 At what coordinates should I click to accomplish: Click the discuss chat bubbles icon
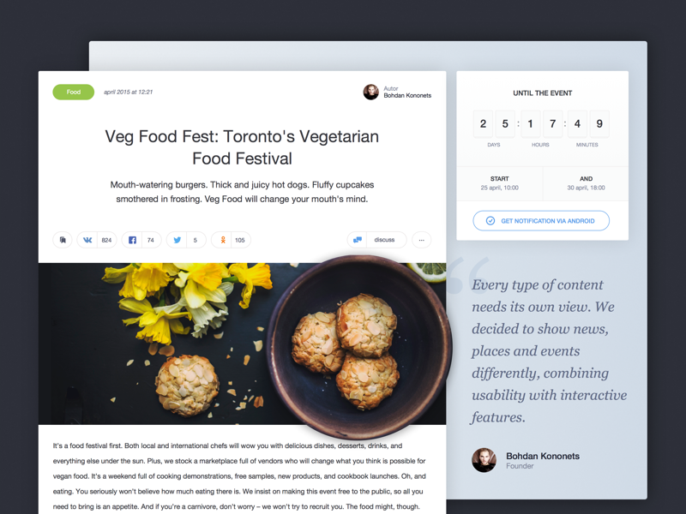click(x=358, y=240)
